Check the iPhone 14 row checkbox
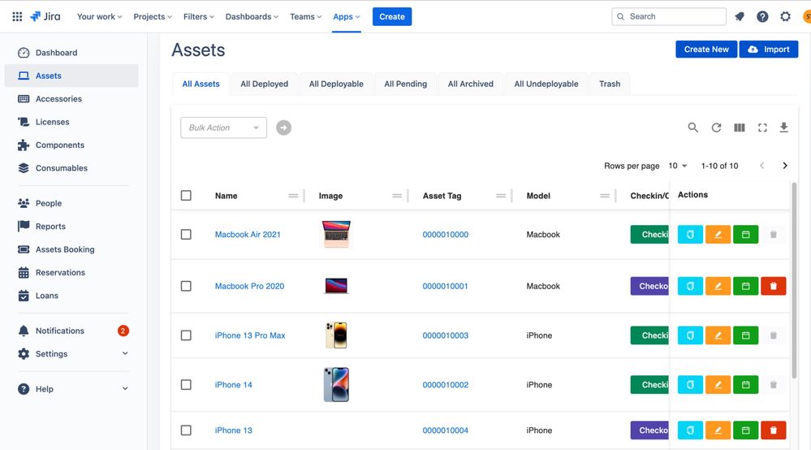Image resolution: width=811 pixels, height=450 pixels. pos(186,384)
